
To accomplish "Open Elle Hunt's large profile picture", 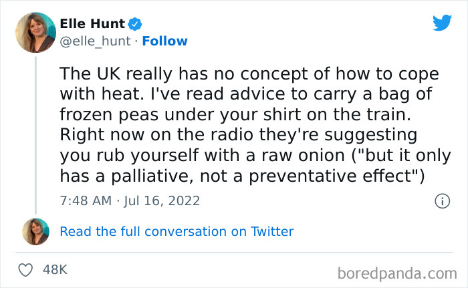I will point(35,33).
